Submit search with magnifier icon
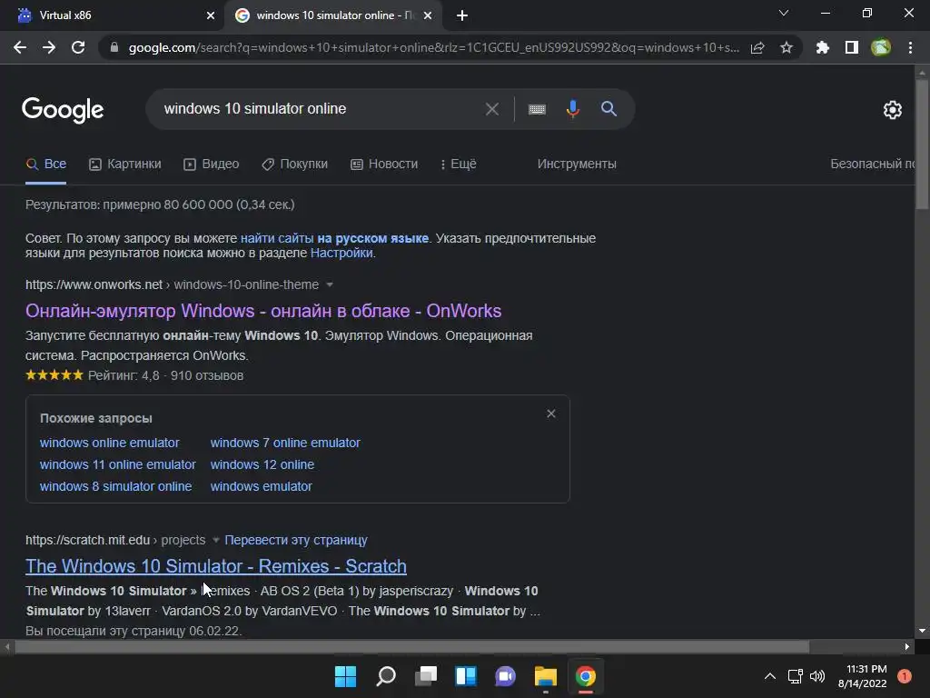This screenshot has height=698, width=930. click(x=608, y=109)
